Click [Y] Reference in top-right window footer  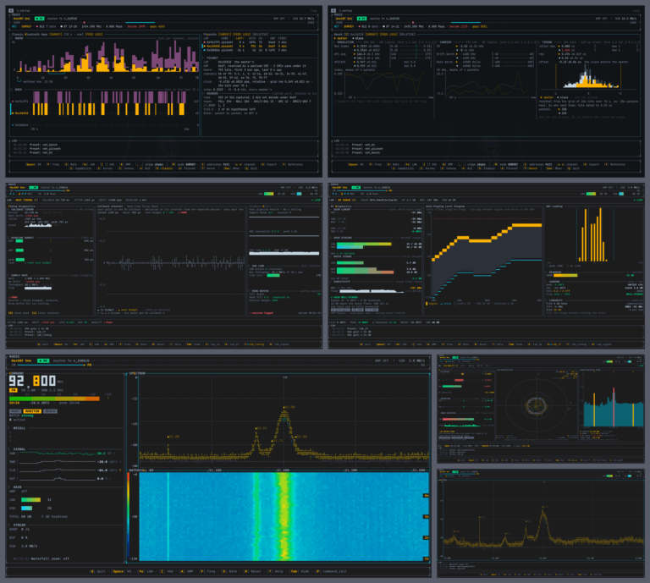click(614, 164)
